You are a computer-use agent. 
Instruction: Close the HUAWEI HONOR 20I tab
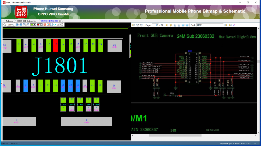pos(60,21)
